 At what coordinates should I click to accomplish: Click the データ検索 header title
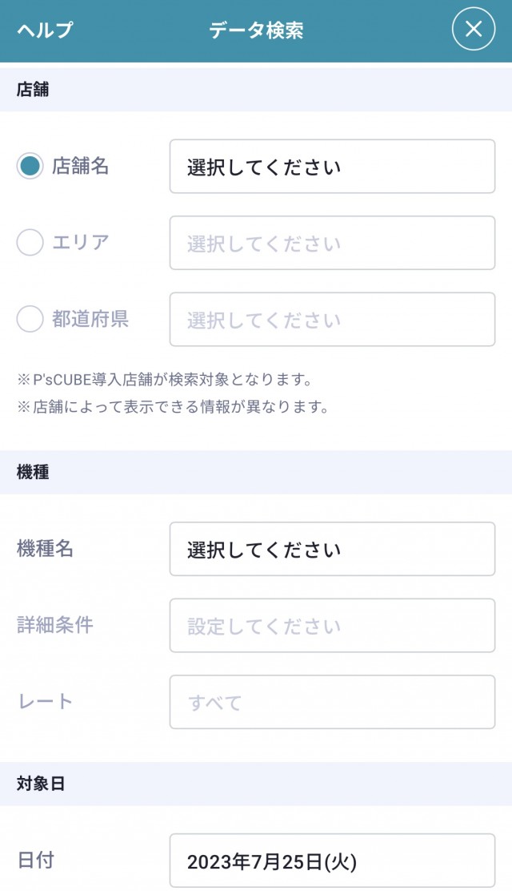click(256, 30)
